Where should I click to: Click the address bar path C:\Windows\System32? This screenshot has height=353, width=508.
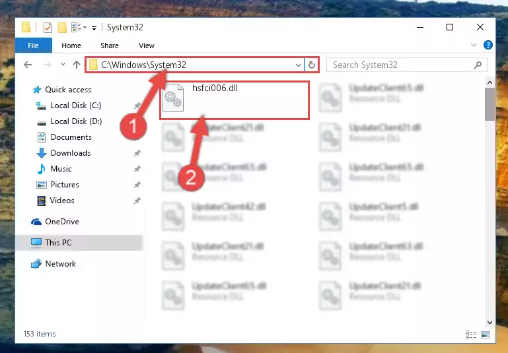click(143, 65)
